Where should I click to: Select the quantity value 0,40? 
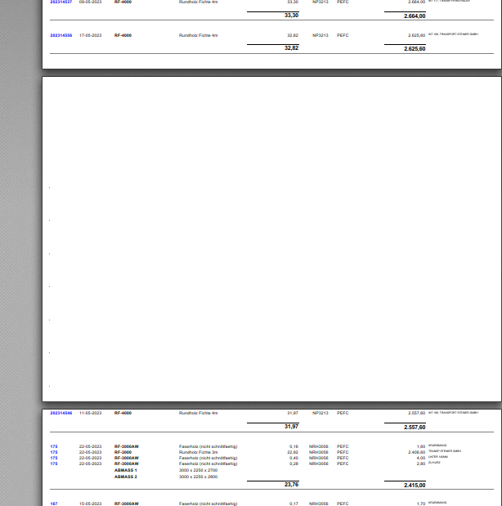[x=294, y=458]
